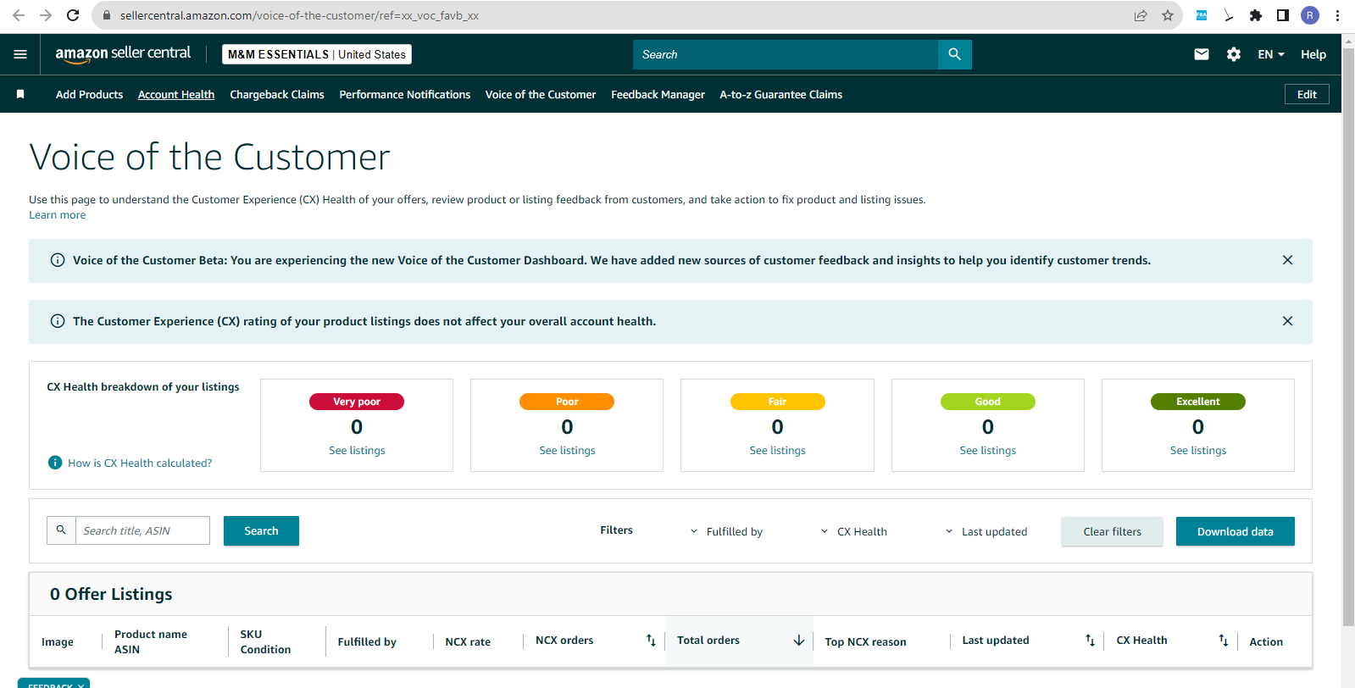Open Voice of the Customer menu item
Screen dimensions: 1355x688
[541, 94]
